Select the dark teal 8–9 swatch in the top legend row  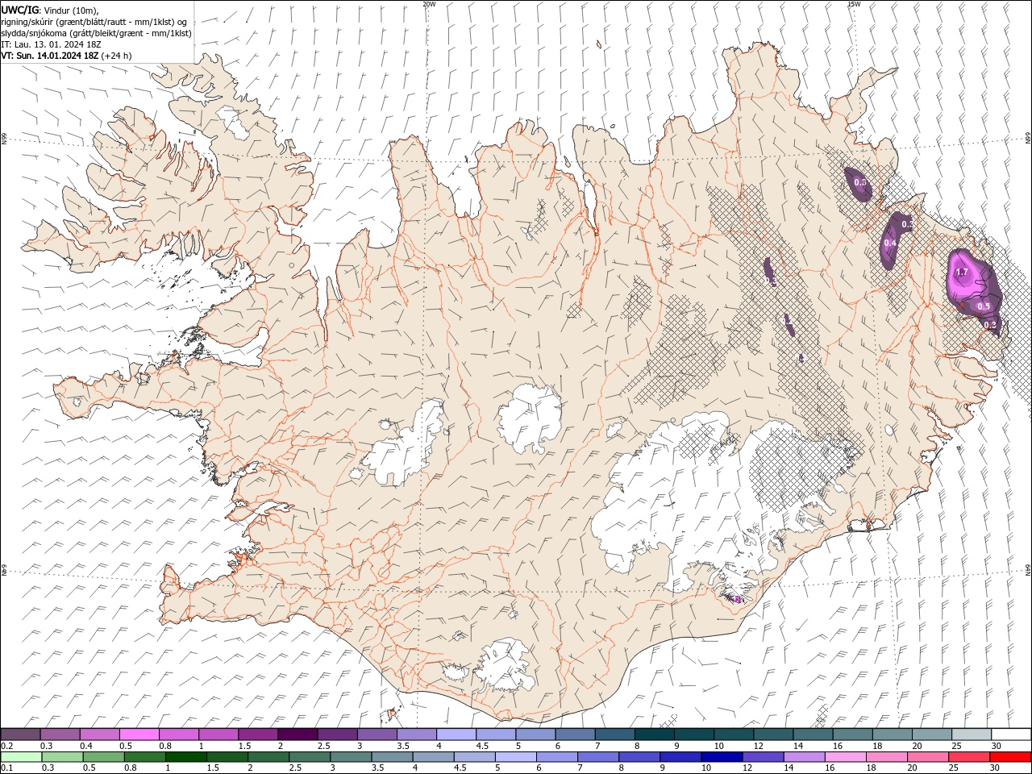(655, 734)
